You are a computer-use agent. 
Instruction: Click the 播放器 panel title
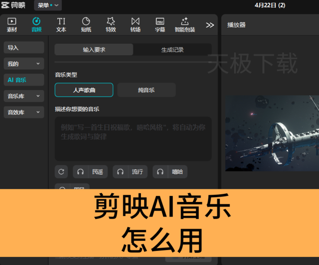[x=236, y=25]
